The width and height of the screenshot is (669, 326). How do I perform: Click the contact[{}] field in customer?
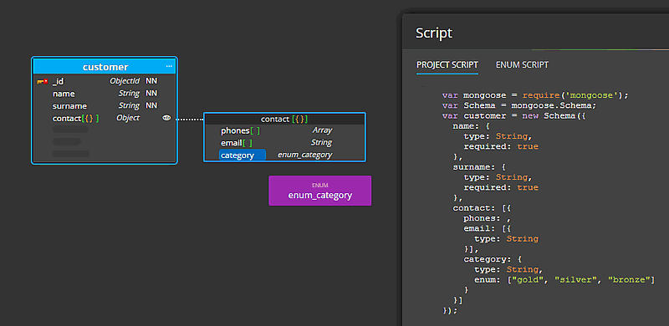click(x=75, y=118)
